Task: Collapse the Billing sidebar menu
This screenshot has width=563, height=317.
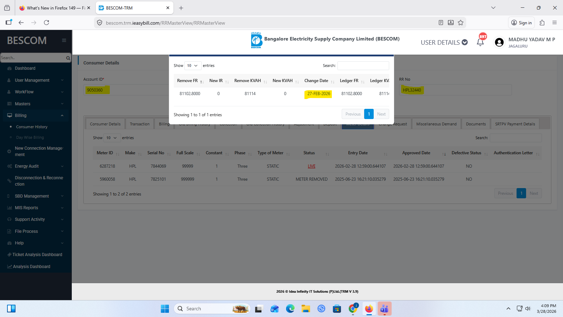Action: click(x=62, y=116)
